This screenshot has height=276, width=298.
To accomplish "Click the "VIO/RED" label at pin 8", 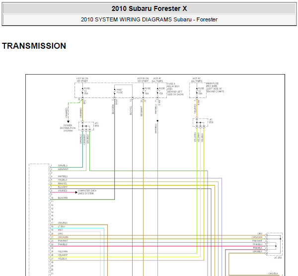I will pos(63,190).
